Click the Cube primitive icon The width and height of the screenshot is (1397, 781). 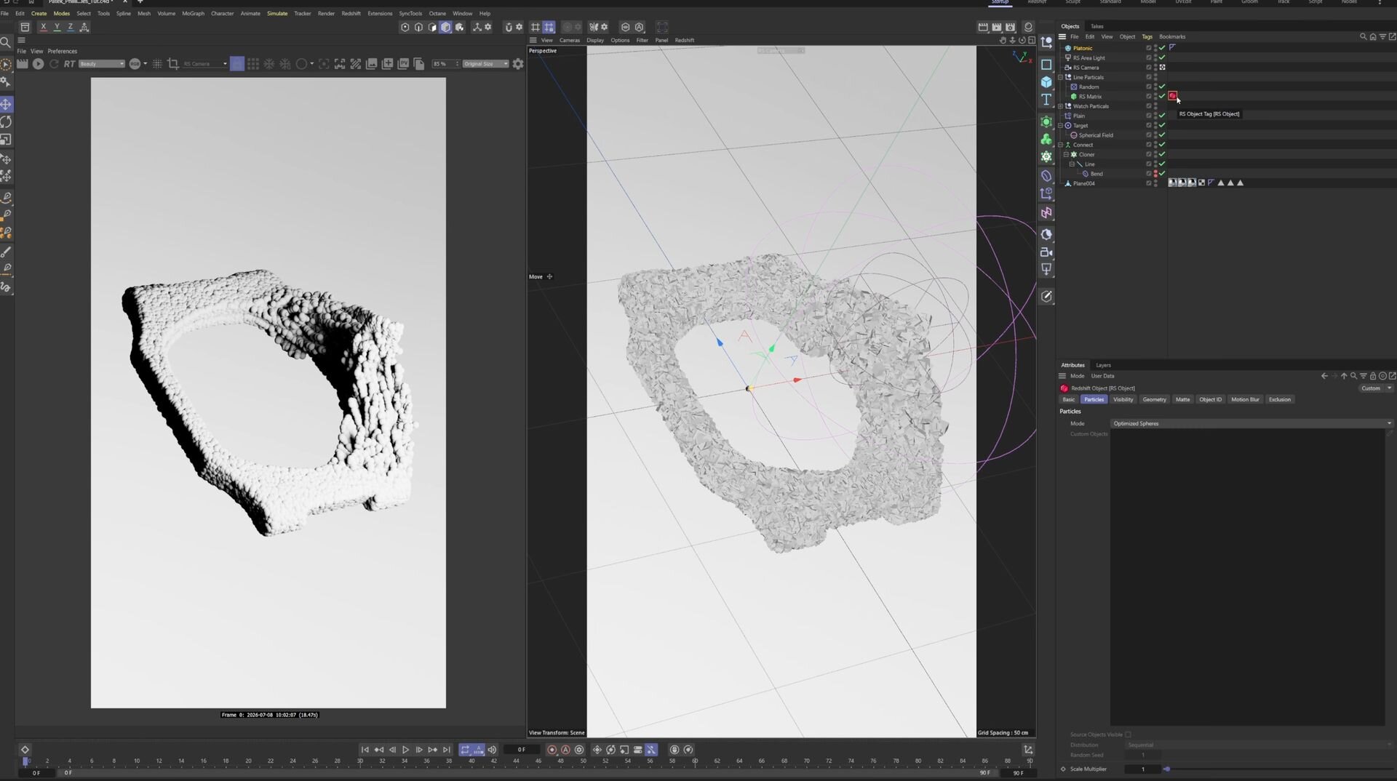pyautogui.click(x=1046, y=81)
